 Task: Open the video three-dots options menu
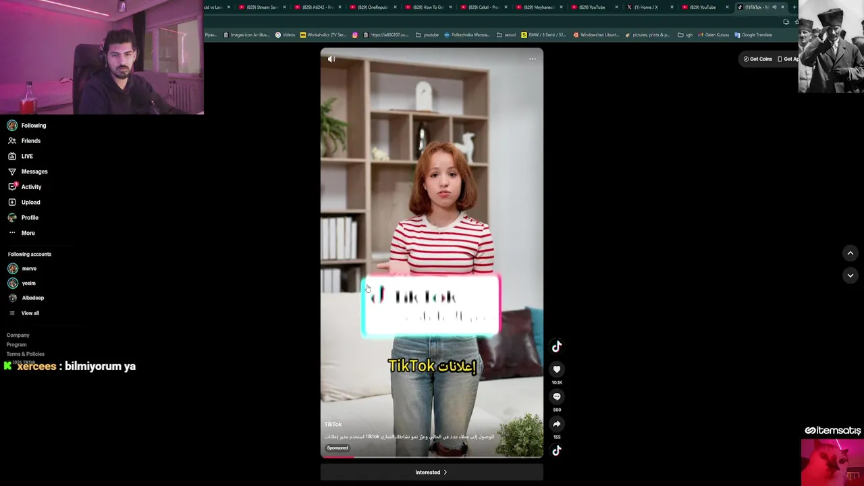tap(533, 59)
